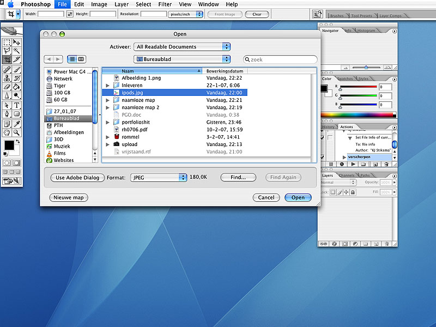Expand the portfolioshit folder
This screenshot has height=327, width=436.
coord(108,123)
